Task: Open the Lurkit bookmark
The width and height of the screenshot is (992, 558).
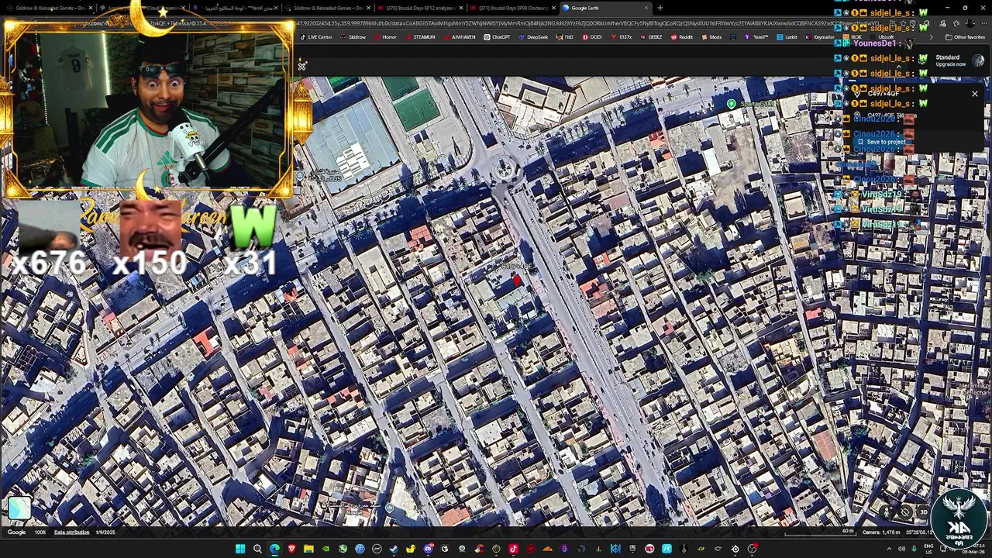Action: (787, 37)
